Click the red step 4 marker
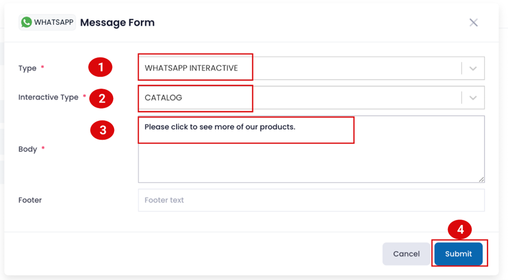The height and width of the screenshot is (280, 508). [x=460, y=230]
